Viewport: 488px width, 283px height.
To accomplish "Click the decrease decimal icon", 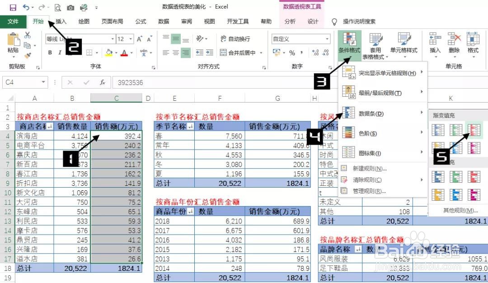I will coord(325,52).
